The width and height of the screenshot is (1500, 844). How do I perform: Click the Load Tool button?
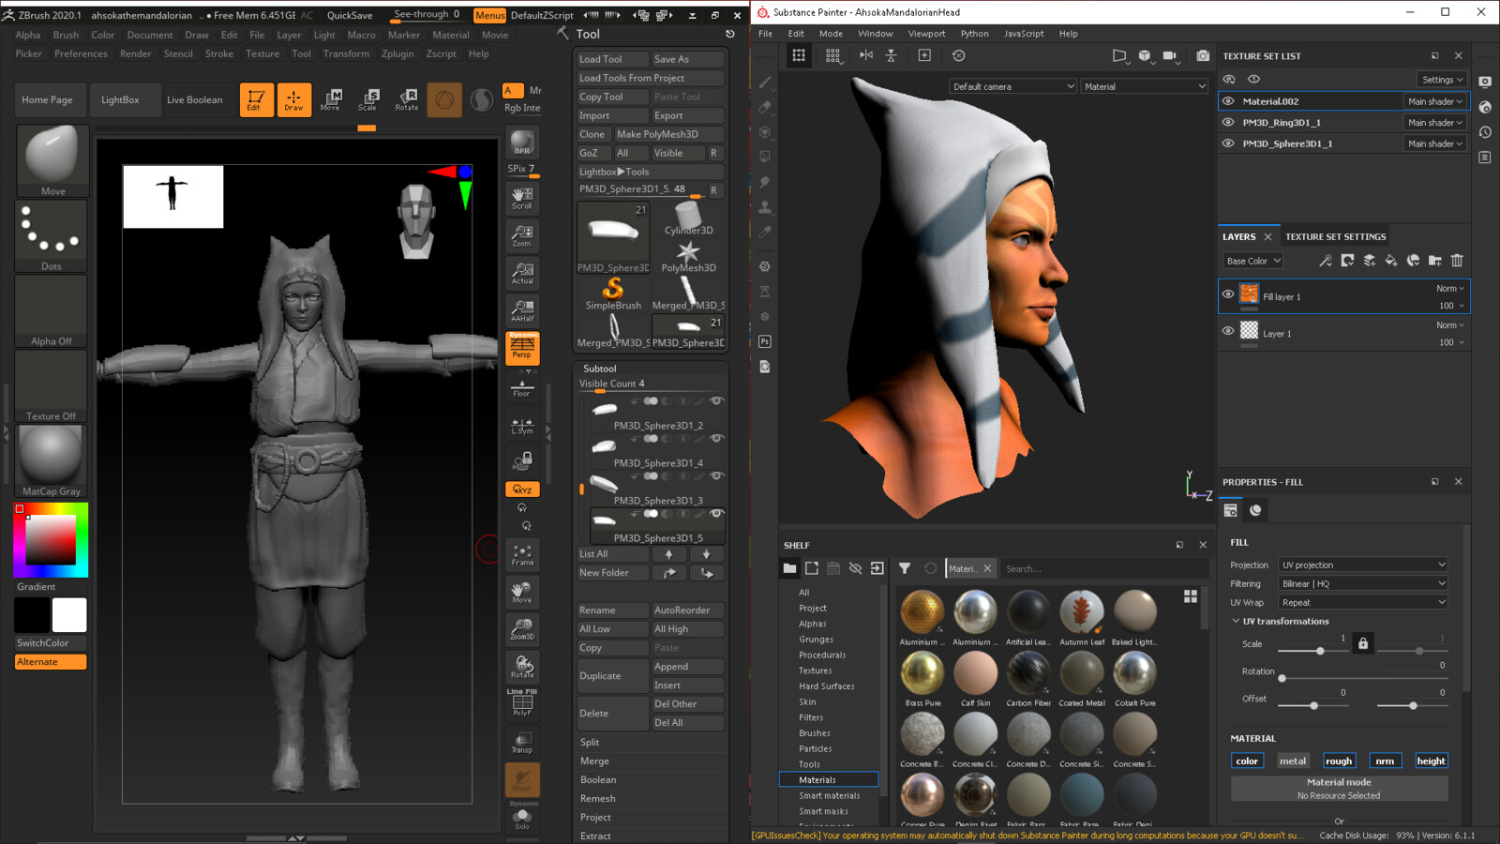coord(612,59)
